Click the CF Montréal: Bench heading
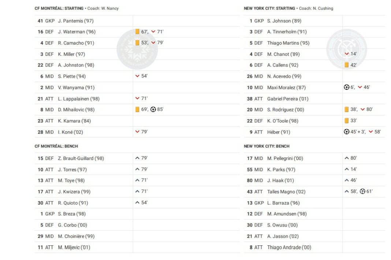This screenshot has width=391, height=260. pyautogui.click(x=56, y=146)
